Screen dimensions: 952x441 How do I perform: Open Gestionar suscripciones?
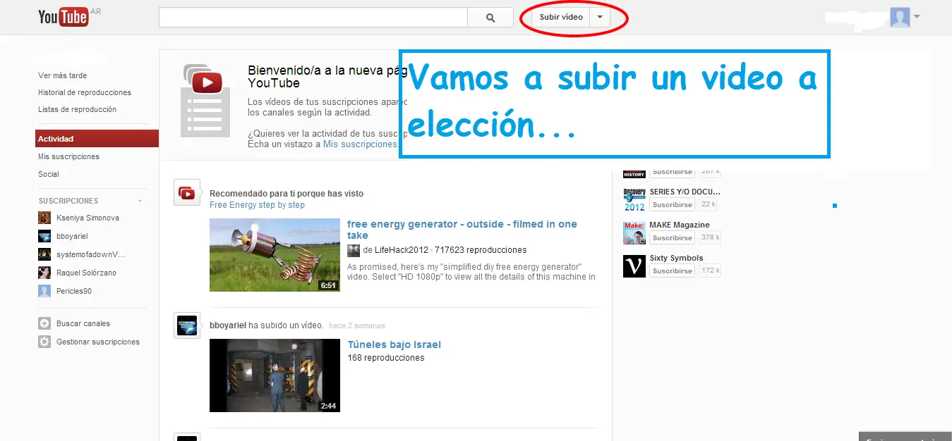point(98,342)
